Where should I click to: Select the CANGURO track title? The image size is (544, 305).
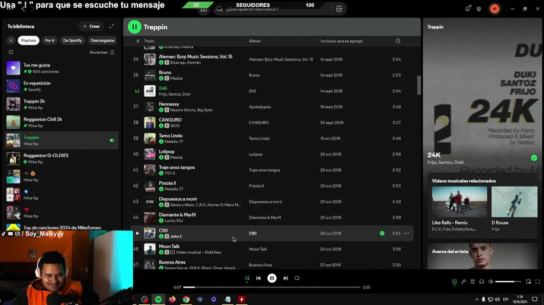pos(170,120)
